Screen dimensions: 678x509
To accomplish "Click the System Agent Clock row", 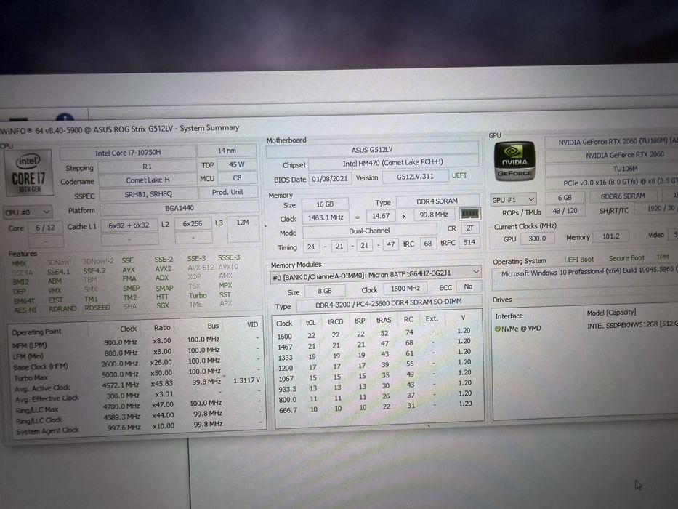I will [140, 428].
